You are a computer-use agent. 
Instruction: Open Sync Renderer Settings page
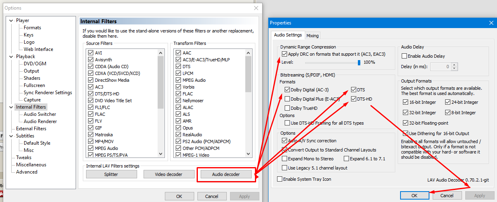point(48,93)
